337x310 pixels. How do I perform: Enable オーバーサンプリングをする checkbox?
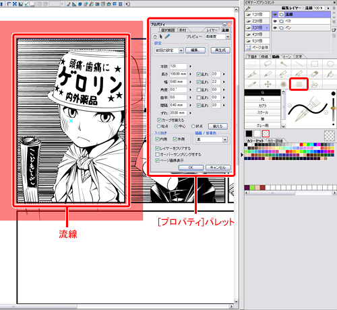point(157,155)
